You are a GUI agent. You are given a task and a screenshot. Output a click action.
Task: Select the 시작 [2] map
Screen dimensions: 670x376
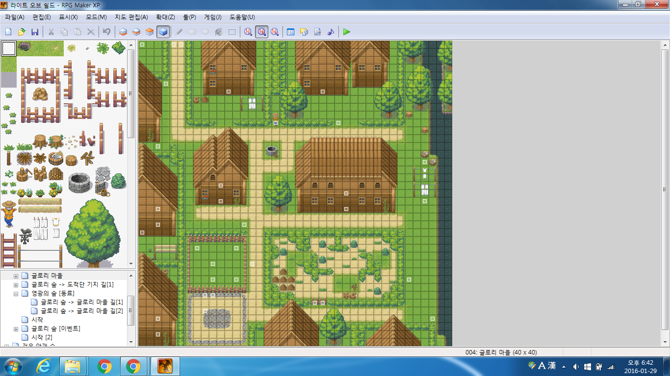coord(42,338)
